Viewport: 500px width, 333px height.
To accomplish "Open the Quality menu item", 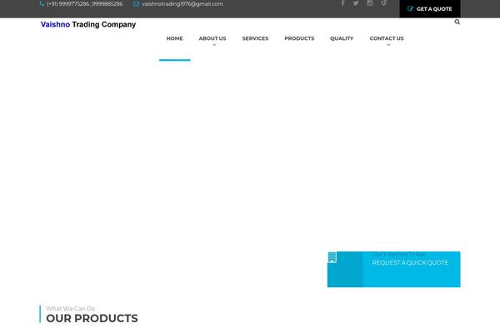I will [x=342, y=38].
